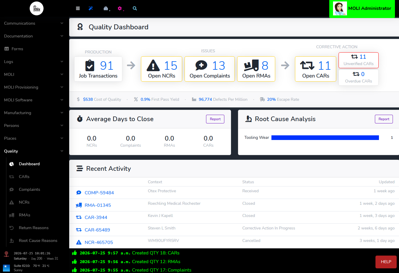Click the RMA-01345 dolly icon
The image size is (399, 273).
(79, 205)
